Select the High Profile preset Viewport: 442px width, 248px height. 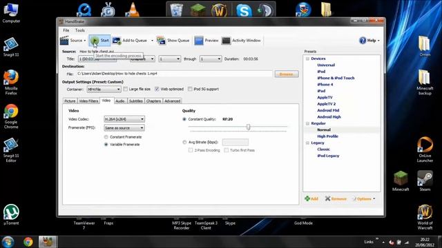coord(327,136)
